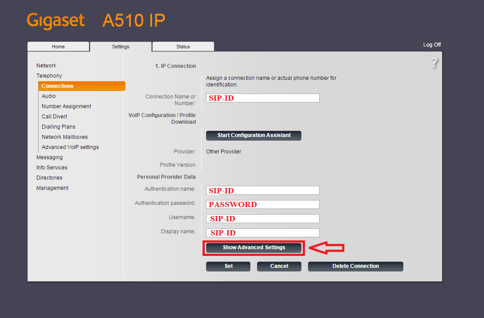Open Dialling Plans settings
This screenshot has width=484, height=318.
click(59, 126)
